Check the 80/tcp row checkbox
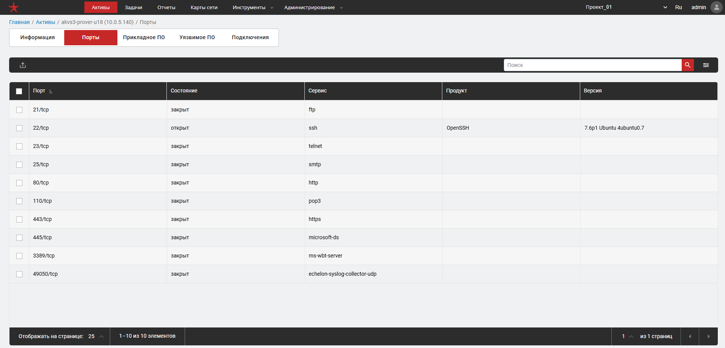Screen dimensions: 725x348 point(19,183)
